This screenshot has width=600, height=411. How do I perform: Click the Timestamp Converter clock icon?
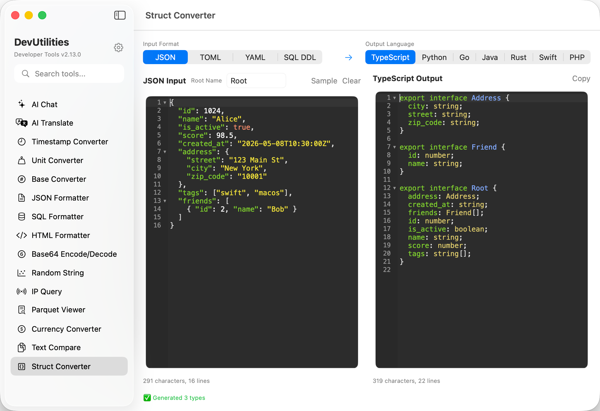click(22, 142)
